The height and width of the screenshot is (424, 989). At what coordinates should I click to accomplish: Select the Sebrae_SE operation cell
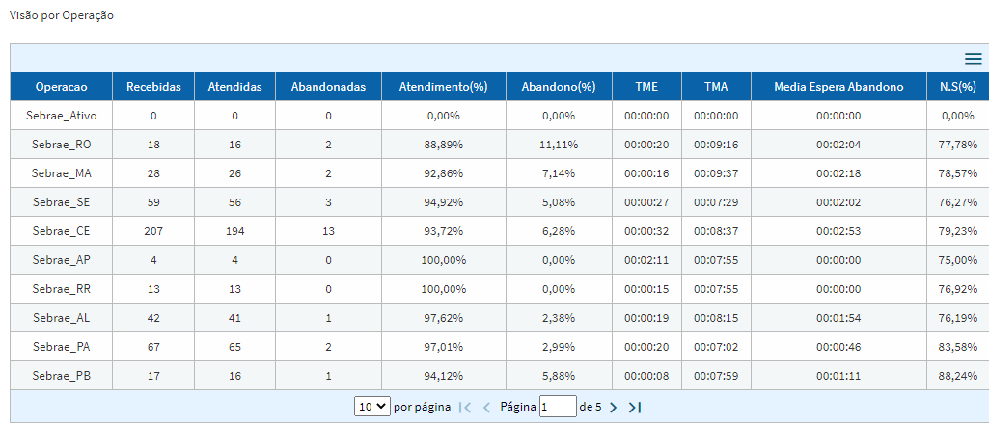tap(61, 202)
